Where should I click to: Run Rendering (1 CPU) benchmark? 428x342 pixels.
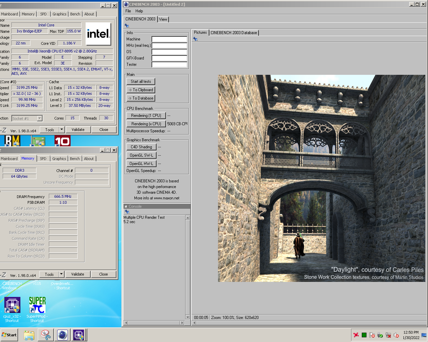146,116
